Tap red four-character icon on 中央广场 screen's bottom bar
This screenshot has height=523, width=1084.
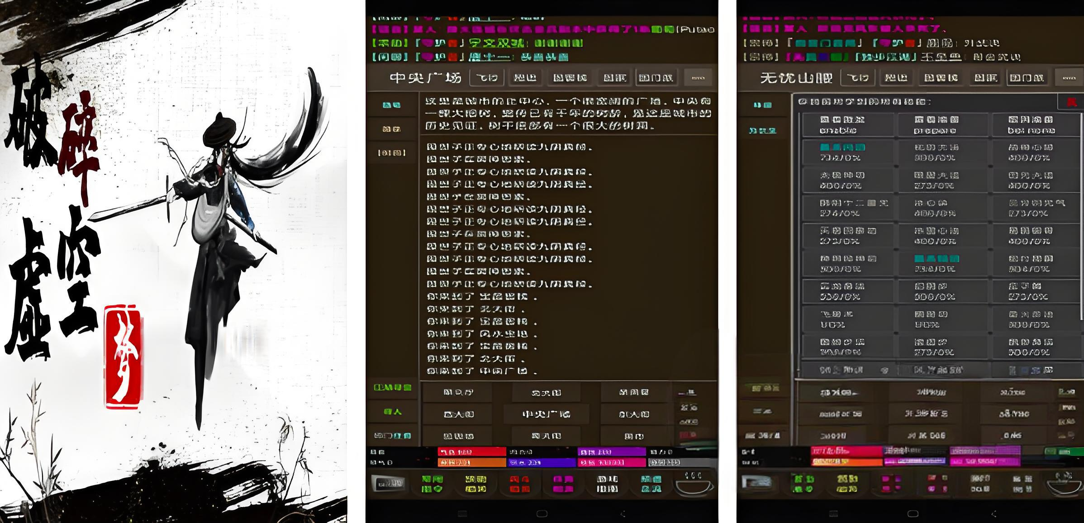tap(519, 484)
